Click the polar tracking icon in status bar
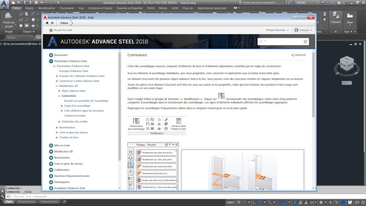This screenshot has height=206, width=366. point(260,202)
